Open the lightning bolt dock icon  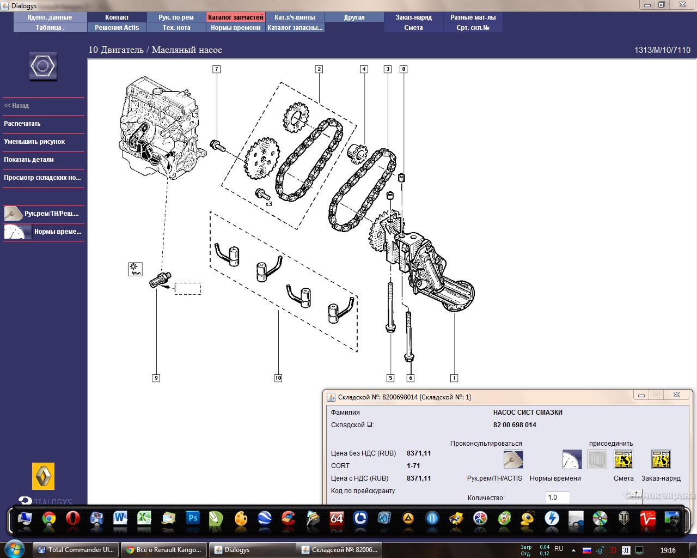552,518
